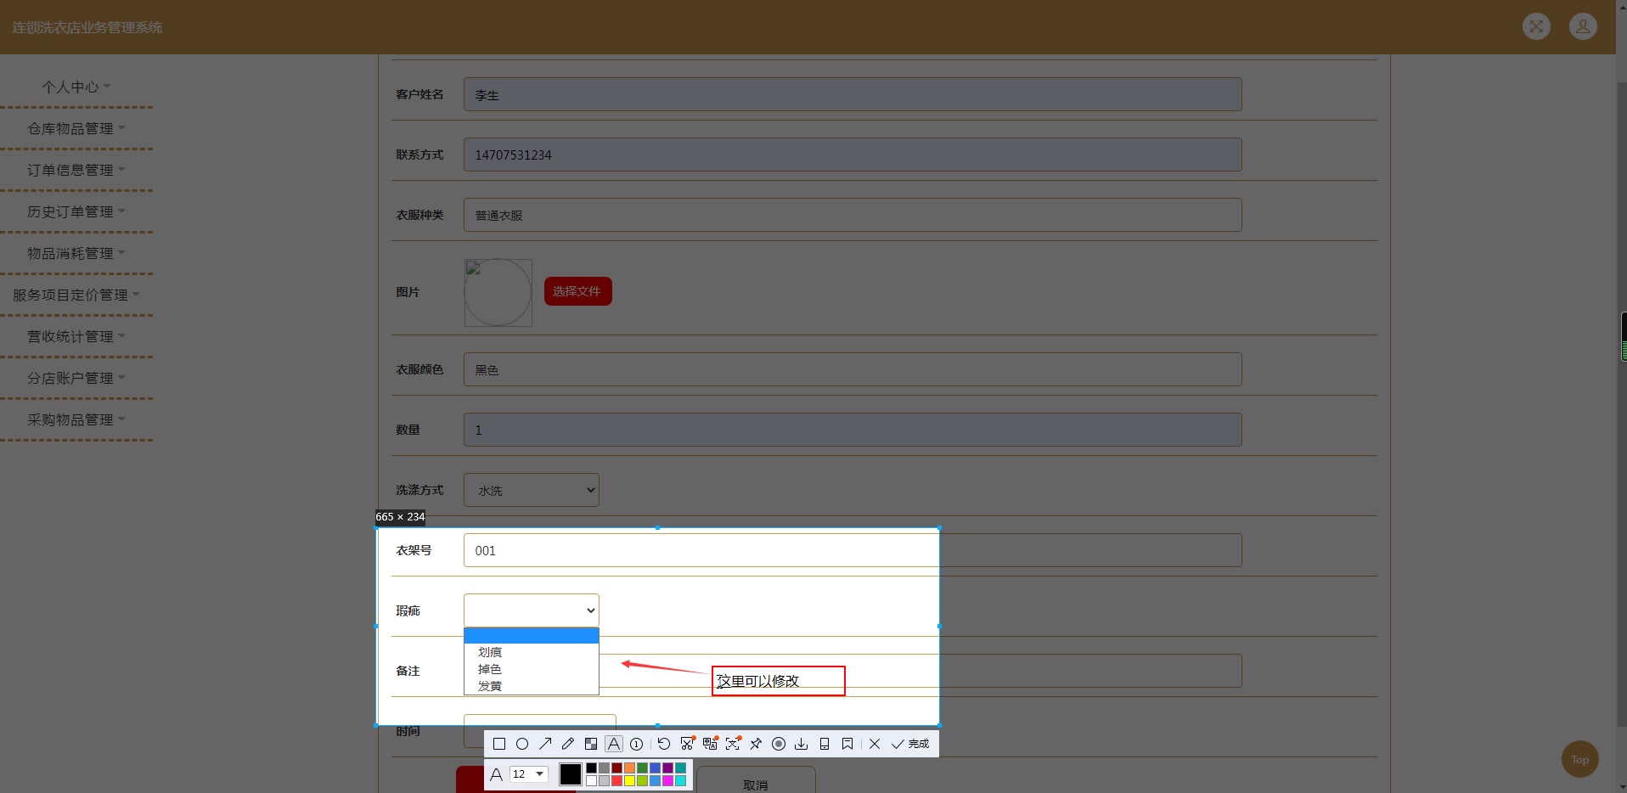Expand 个人中心 menu
Image resolution: width=1627 pixels, height=793 pixels.
pos(76,87)
